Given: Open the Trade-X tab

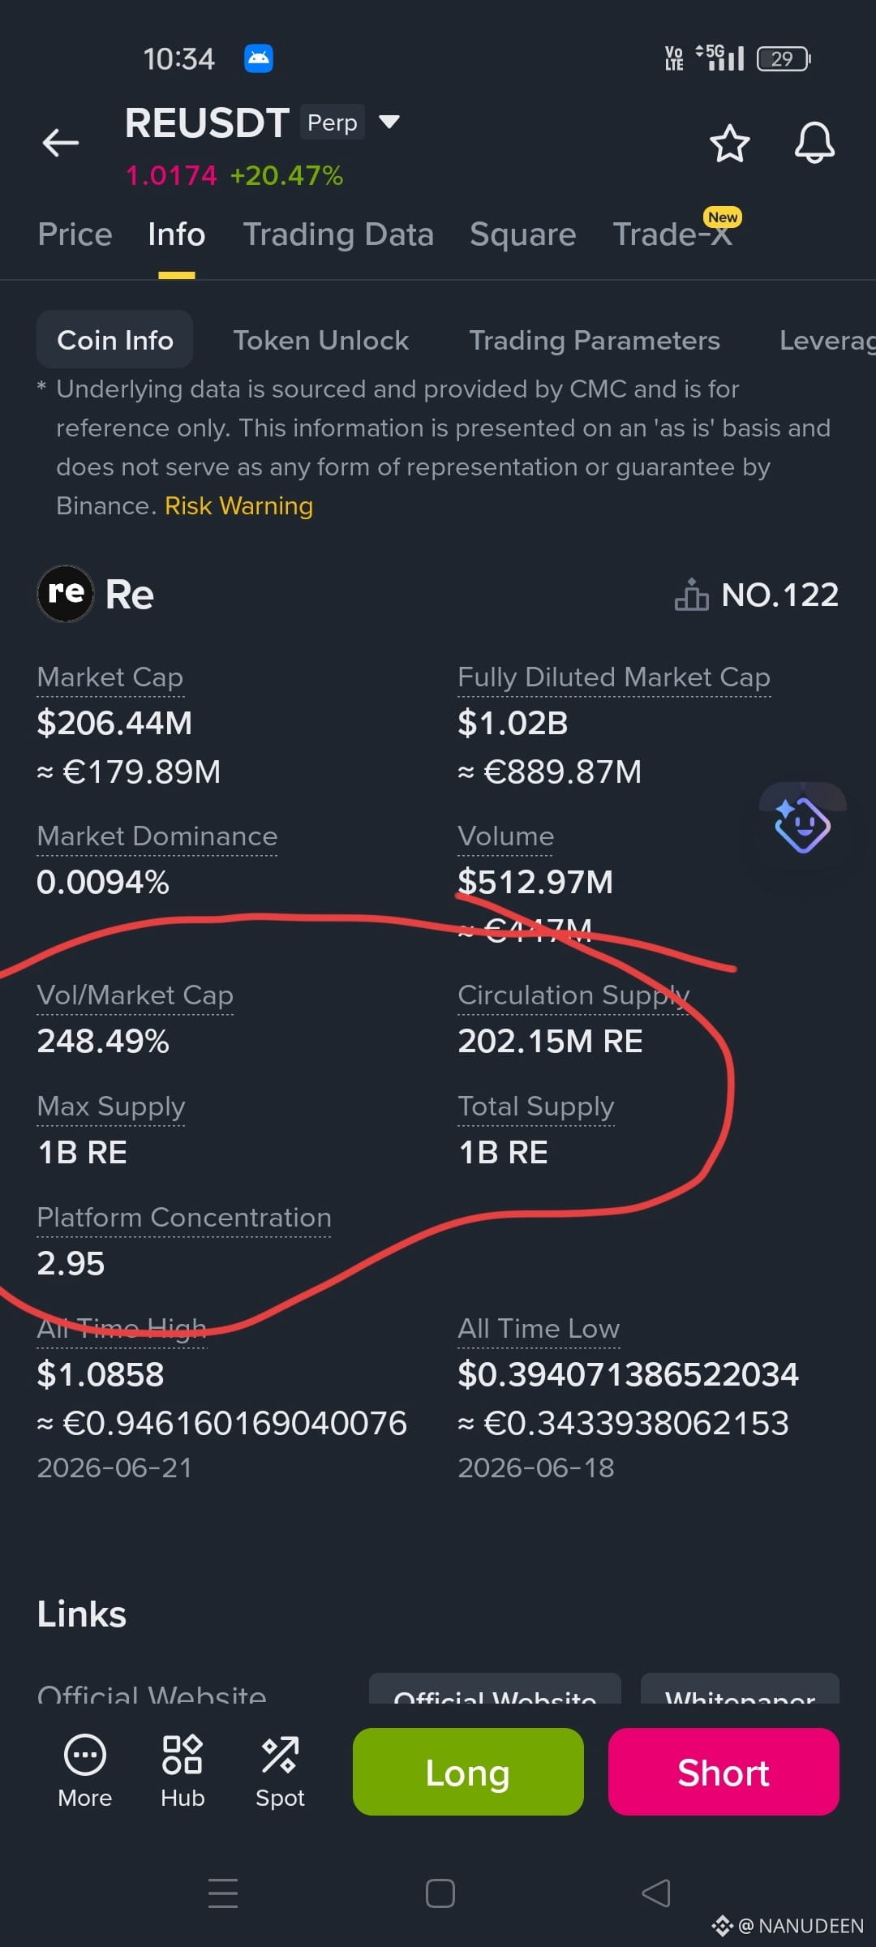Looking at the screenshot, I should pos(672,234).
